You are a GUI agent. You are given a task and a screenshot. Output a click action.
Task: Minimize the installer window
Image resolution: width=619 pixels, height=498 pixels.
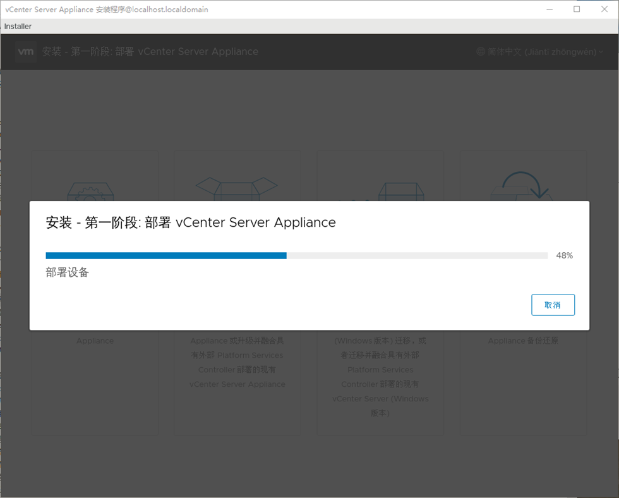click(550, 9)
